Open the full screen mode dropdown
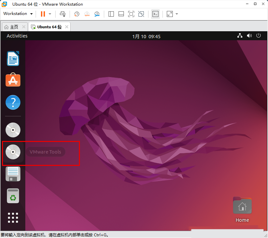This screenshot has height=238, width=268. (177, 14)
